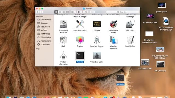
Task: Go forward in Finder history
Action: point(41,12)
